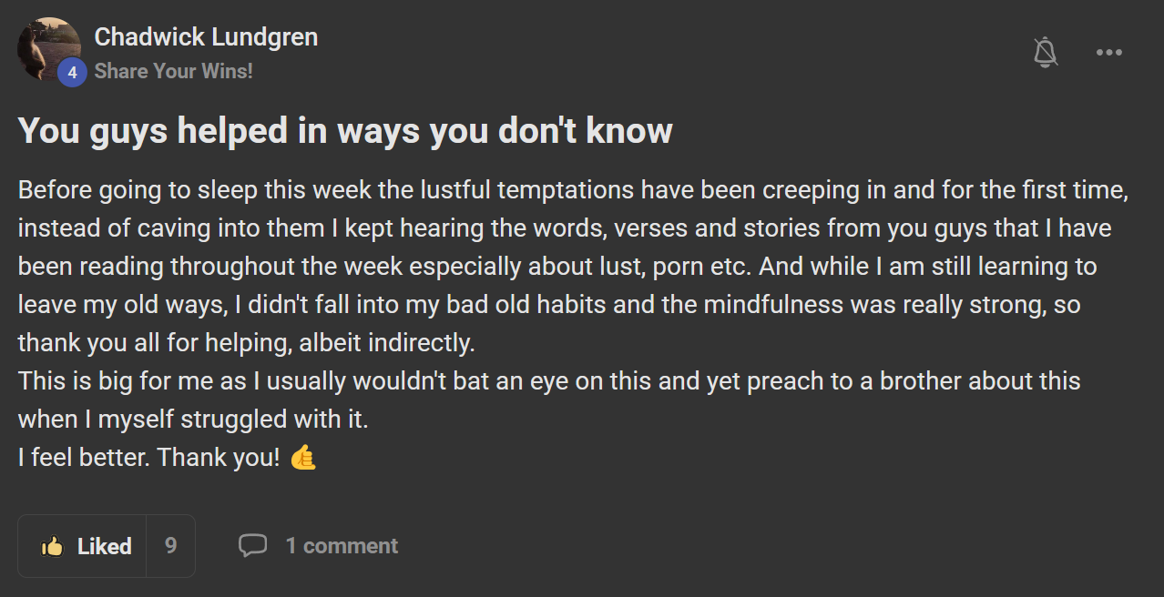1164x597 pixels.
Task: Click the 'This is big for me' sentence
Action: tap(546, 380)
